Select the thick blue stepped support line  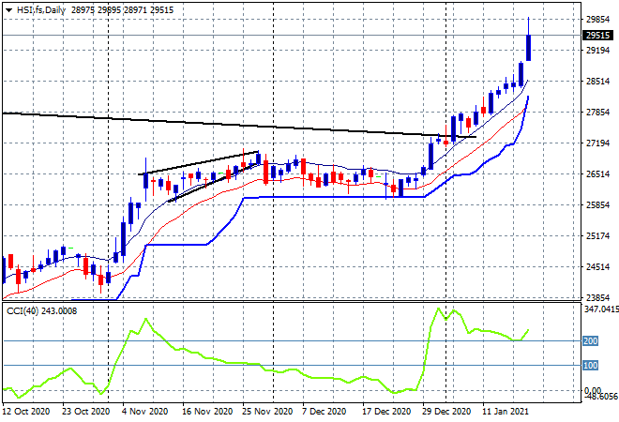[332, 197]
